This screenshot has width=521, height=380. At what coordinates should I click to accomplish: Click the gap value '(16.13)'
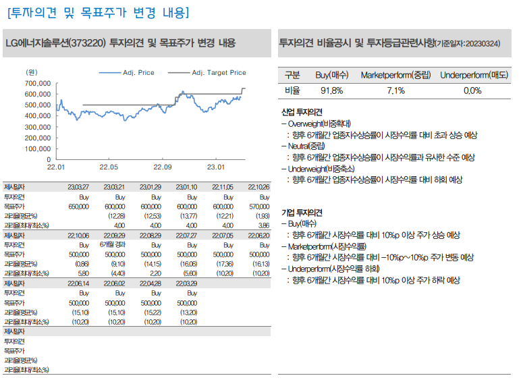pos(260,264)
